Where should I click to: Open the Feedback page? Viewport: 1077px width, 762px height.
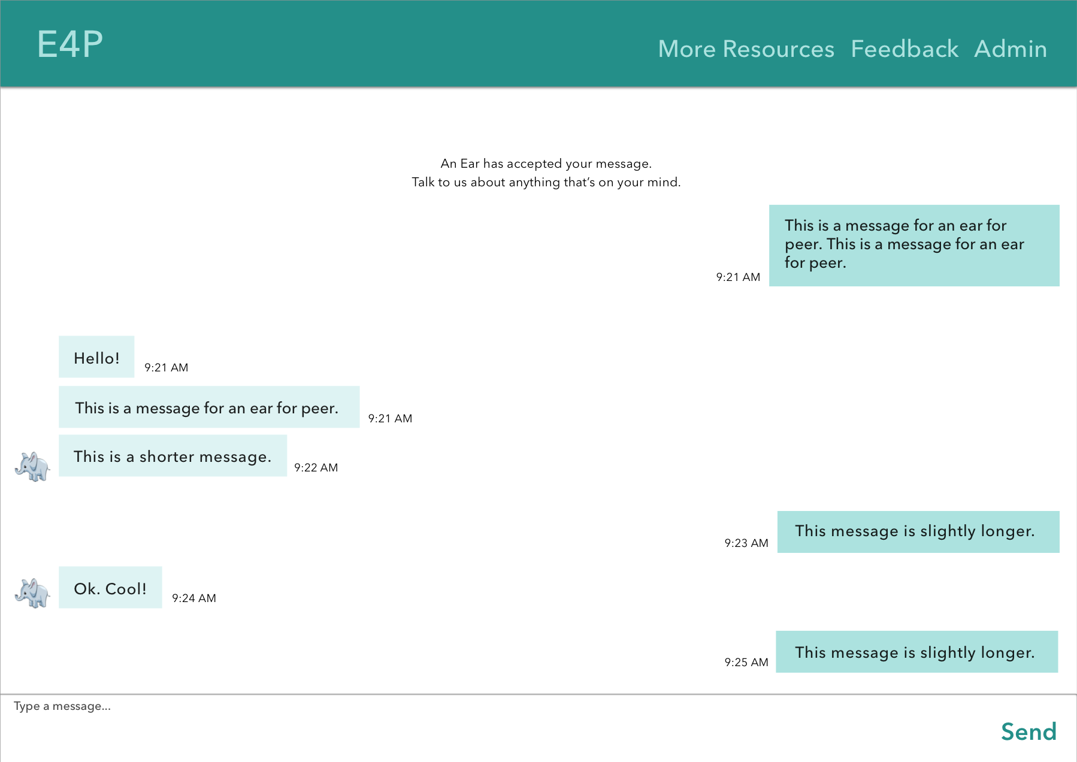904,49
